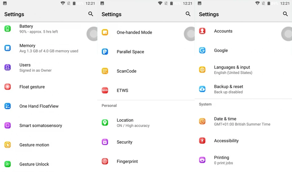Open Location settings entry

click(x=146, y=123)
